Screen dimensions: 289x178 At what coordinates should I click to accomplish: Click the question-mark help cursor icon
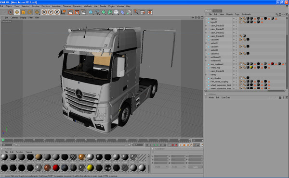(x=136, y=12)
